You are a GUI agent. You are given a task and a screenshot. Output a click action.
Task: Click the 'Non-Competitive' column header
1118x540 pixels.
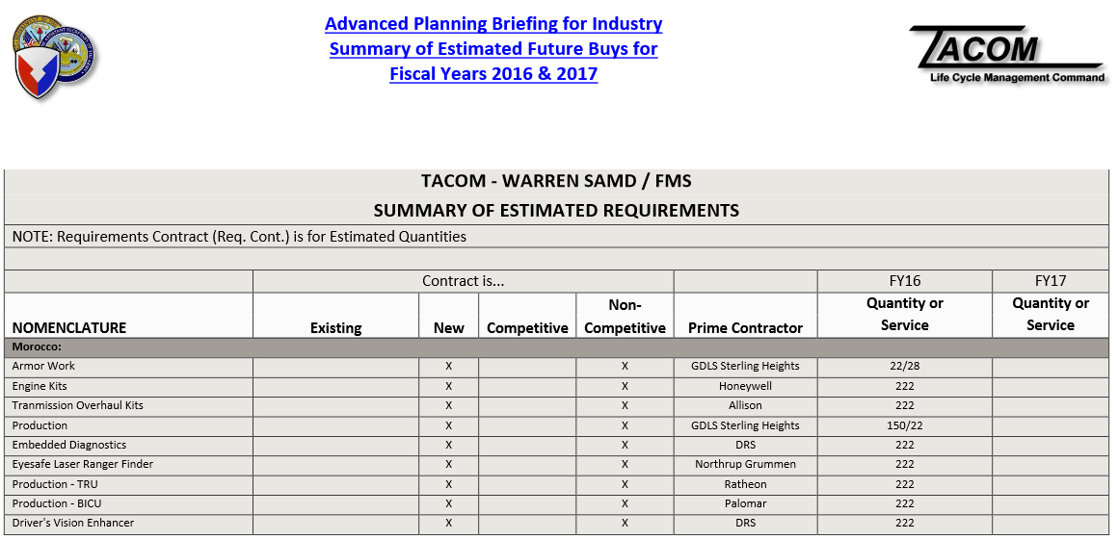(625, 316)
